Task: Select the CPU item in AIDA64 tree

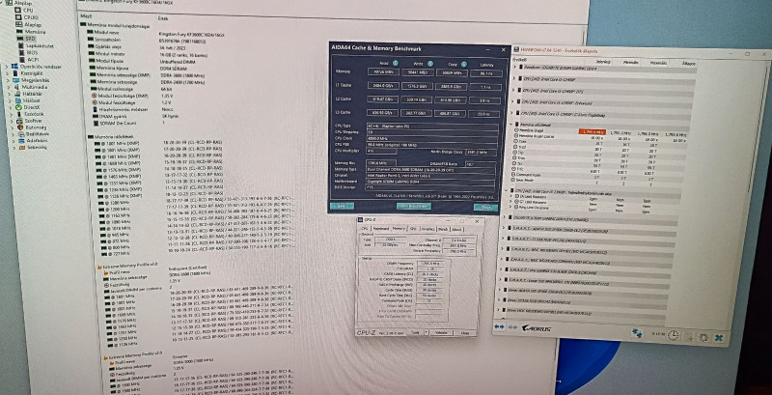Action: point(25,11)
